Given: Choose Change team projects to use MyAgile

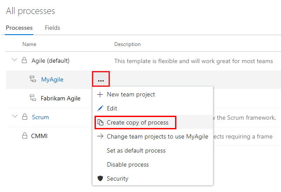Looking at the screenshot, I should coord(157,136).
